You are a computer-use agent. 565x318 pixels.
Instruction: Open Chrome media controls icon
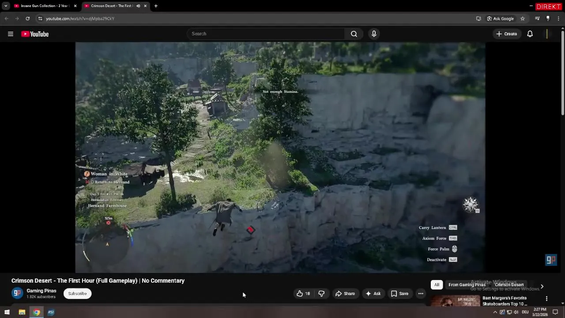(537, 19)
